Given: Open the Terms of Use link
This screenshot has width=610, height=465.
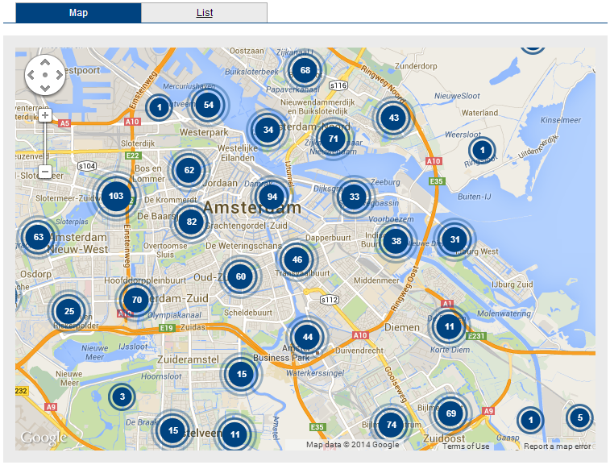Looking at the screenshot, I should [466, 446].
